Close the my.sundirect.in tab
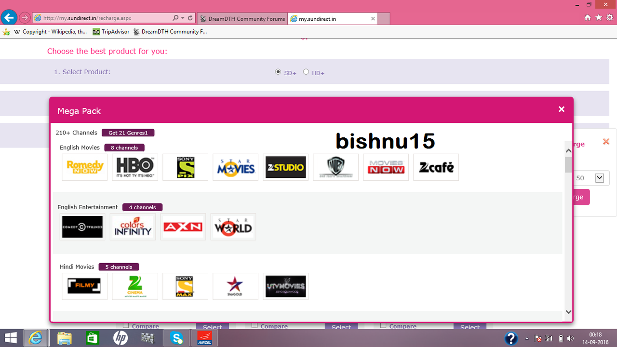Screen dimensions: 617x347 click(373, 19)
